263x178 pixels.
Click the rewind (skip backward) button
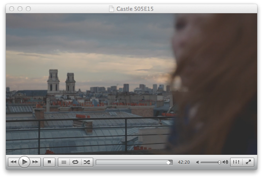tap(13, 162)
